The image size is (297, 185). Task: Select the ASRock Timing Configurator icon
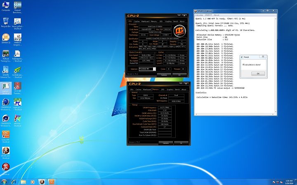click(6, 56)
